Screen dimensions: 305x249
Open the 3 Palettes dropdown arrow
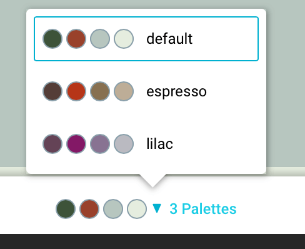[157, 208]
